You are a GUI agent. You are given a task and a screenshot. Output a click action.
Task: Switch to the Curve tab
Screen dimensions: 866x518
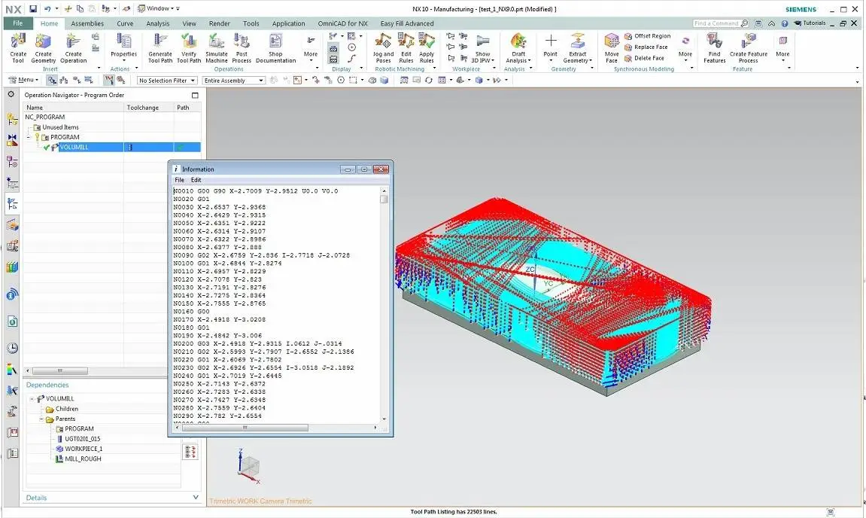tap(125, 24)
